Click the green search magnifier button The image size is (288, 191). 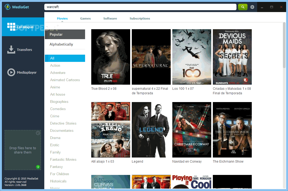pos(243,7)
